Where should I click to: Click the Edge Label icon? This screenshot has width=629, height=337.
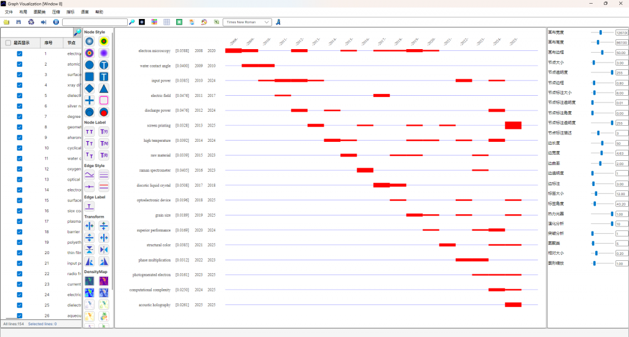90,207
